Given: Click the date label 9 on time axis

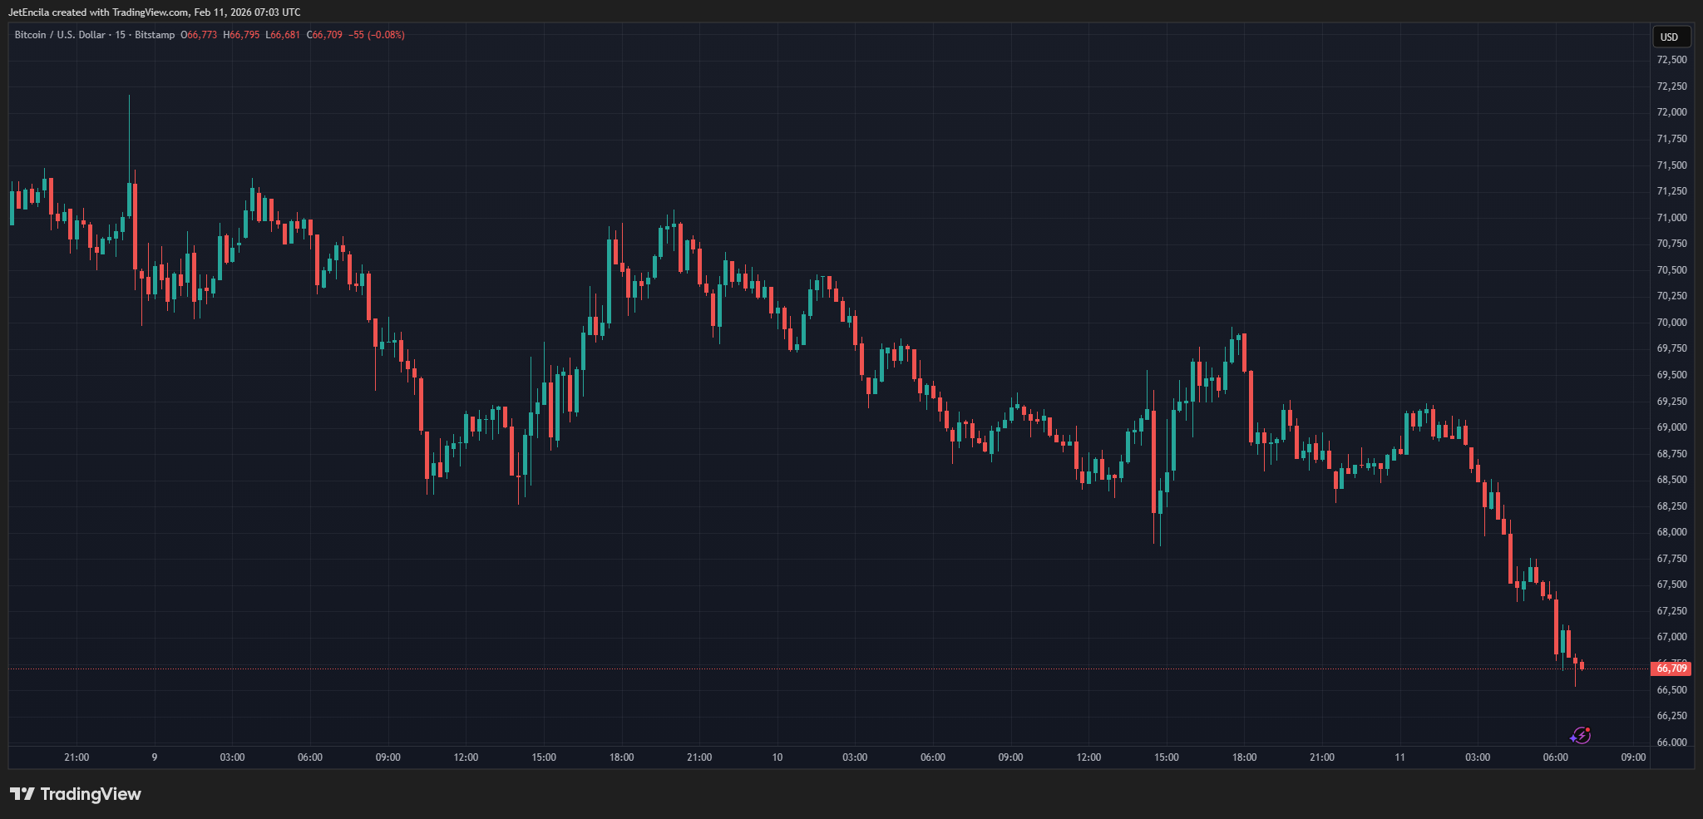Looking at the screenshot, I should 154,757.
